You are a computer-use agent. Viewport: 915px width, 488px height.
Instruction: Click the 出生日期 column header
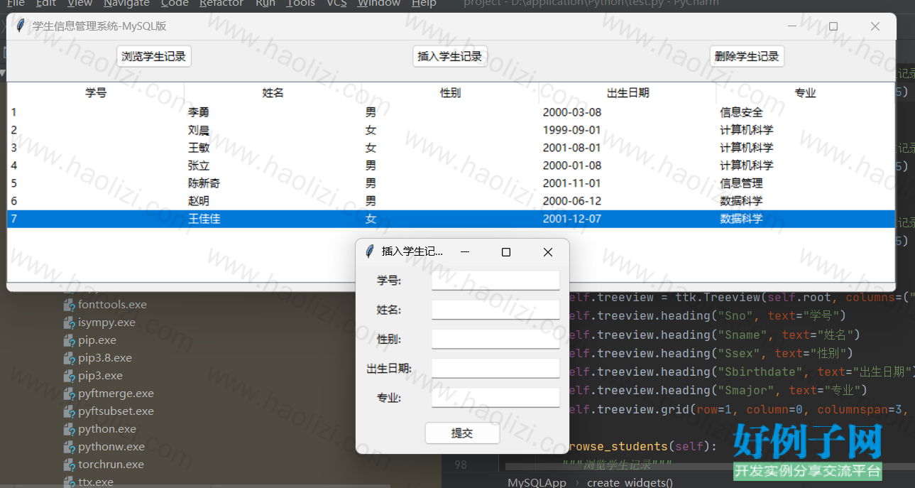click(x=628, y=93)
